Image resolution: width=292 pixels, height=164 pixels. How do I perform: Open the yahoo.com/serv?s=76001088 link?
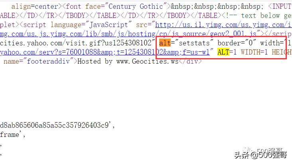tap(105, 52)
